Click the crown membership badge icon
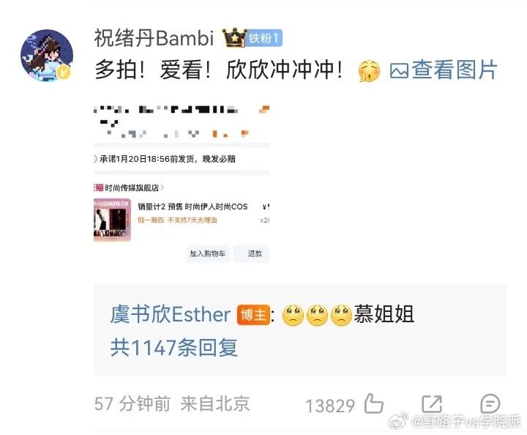Viewport: 527px width, 435px height. pos(234,37)
